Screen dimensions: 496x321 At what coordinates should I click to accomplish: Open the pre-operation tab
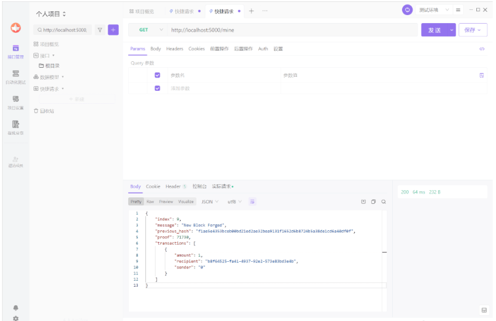[x=219, y=49]
